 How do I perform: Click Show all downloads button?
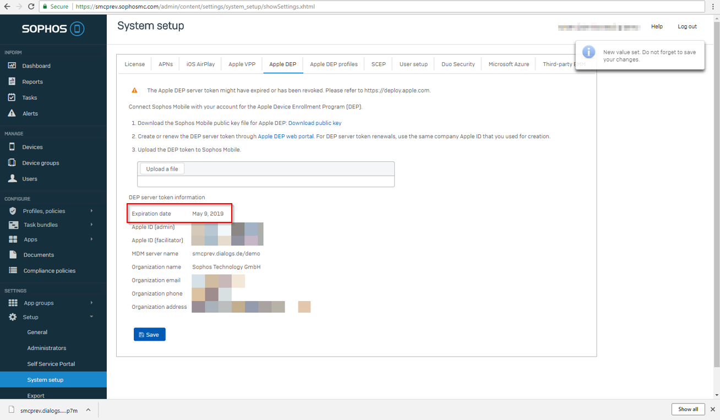coord(688,410)
